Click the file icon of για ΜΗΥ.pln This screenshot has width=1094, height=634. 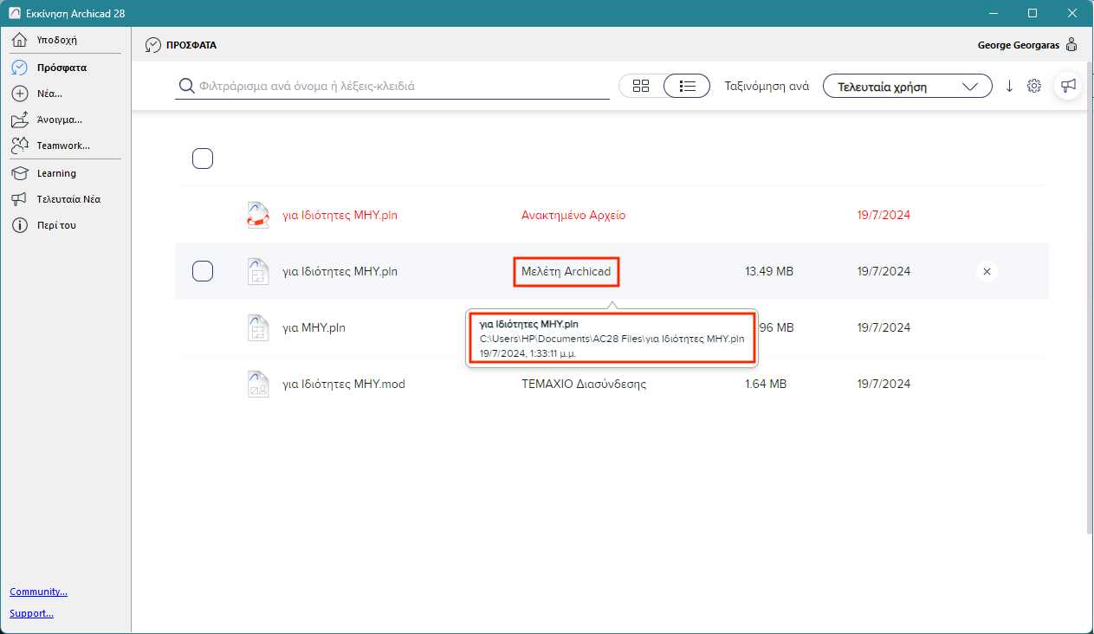pos(258,327)
